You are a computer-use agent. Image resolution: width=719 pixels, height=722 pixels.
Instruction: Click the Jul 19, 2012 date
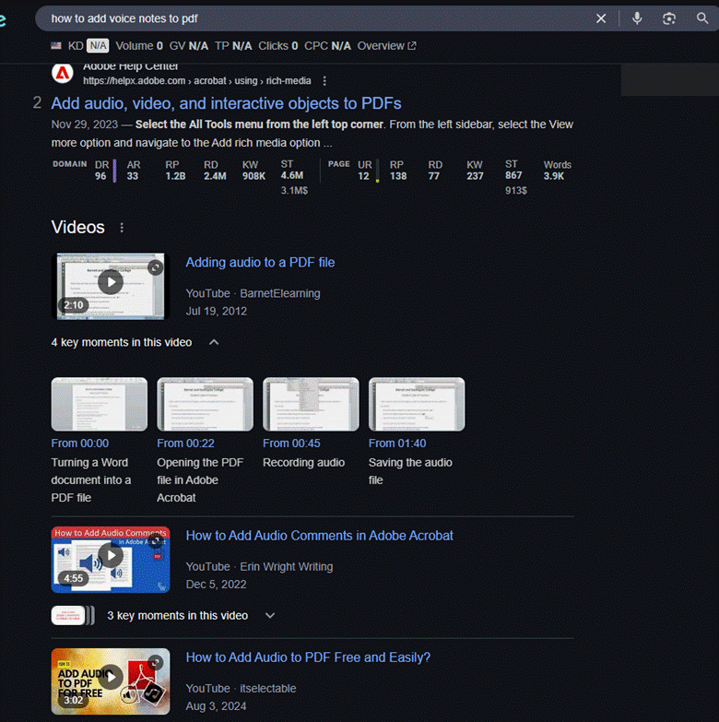coord(217,312)
